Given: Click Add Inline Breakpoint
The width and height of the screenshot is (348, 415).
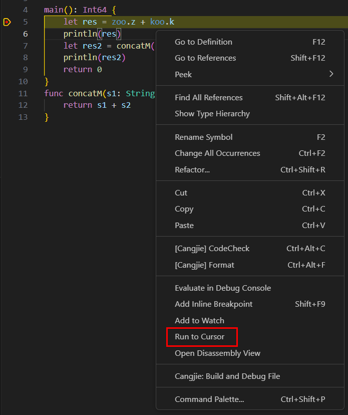Looking at the screenshot, I should (x=213, y=304).
